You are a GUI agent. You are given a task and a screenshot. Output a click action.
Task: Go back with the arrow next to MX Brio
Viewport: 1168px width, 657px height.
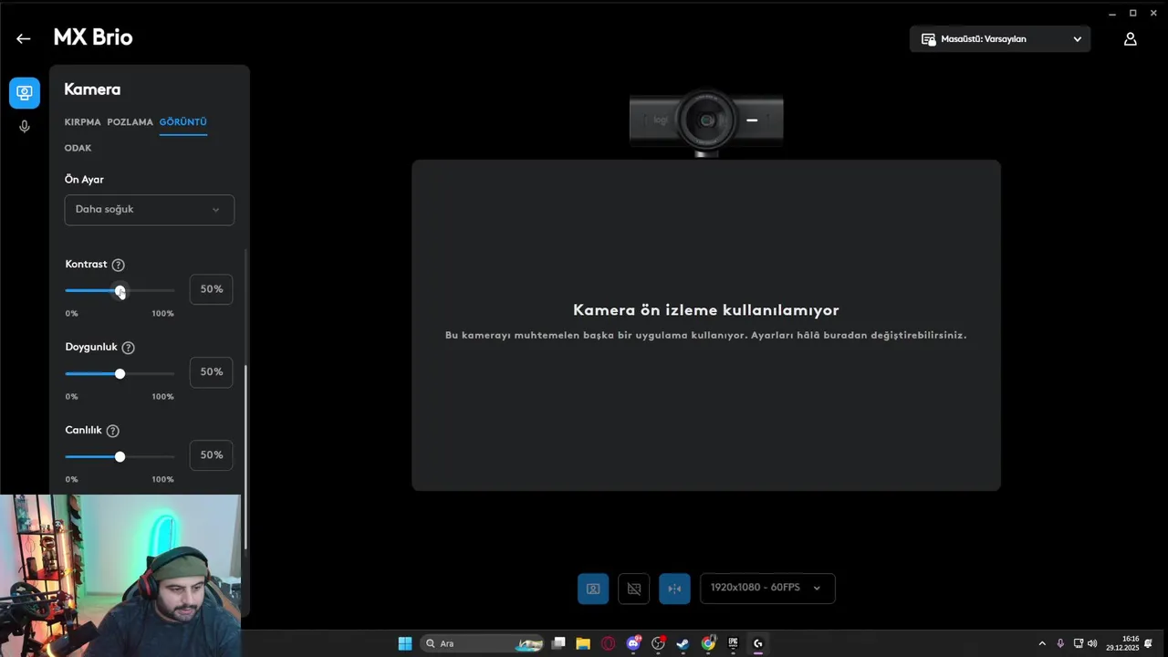pos(23,38)
